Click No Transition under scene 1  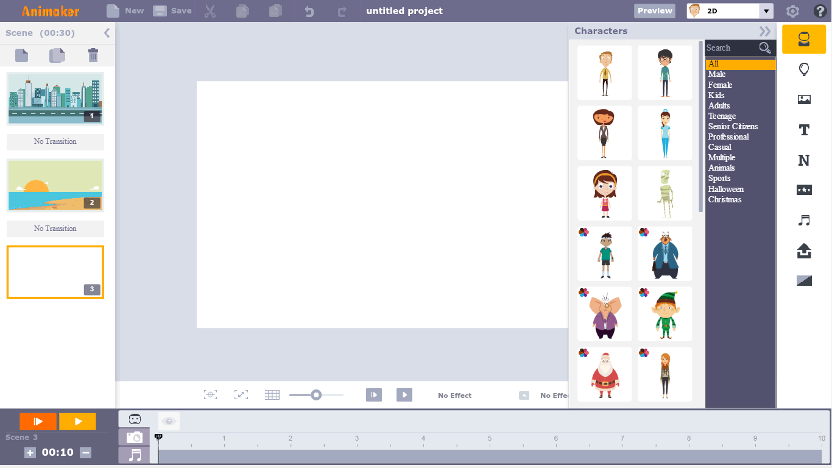tap(55, 141)
